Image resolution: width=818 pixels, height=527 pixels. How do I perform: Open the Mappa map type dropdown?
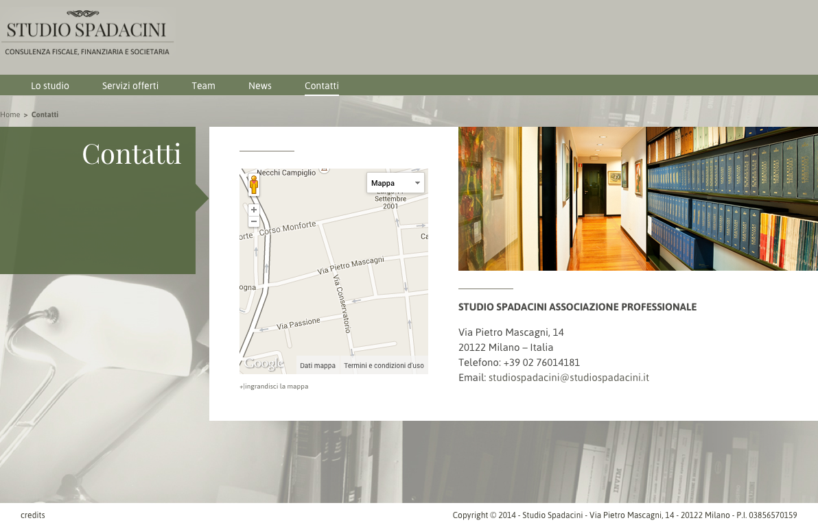(395, 183)
